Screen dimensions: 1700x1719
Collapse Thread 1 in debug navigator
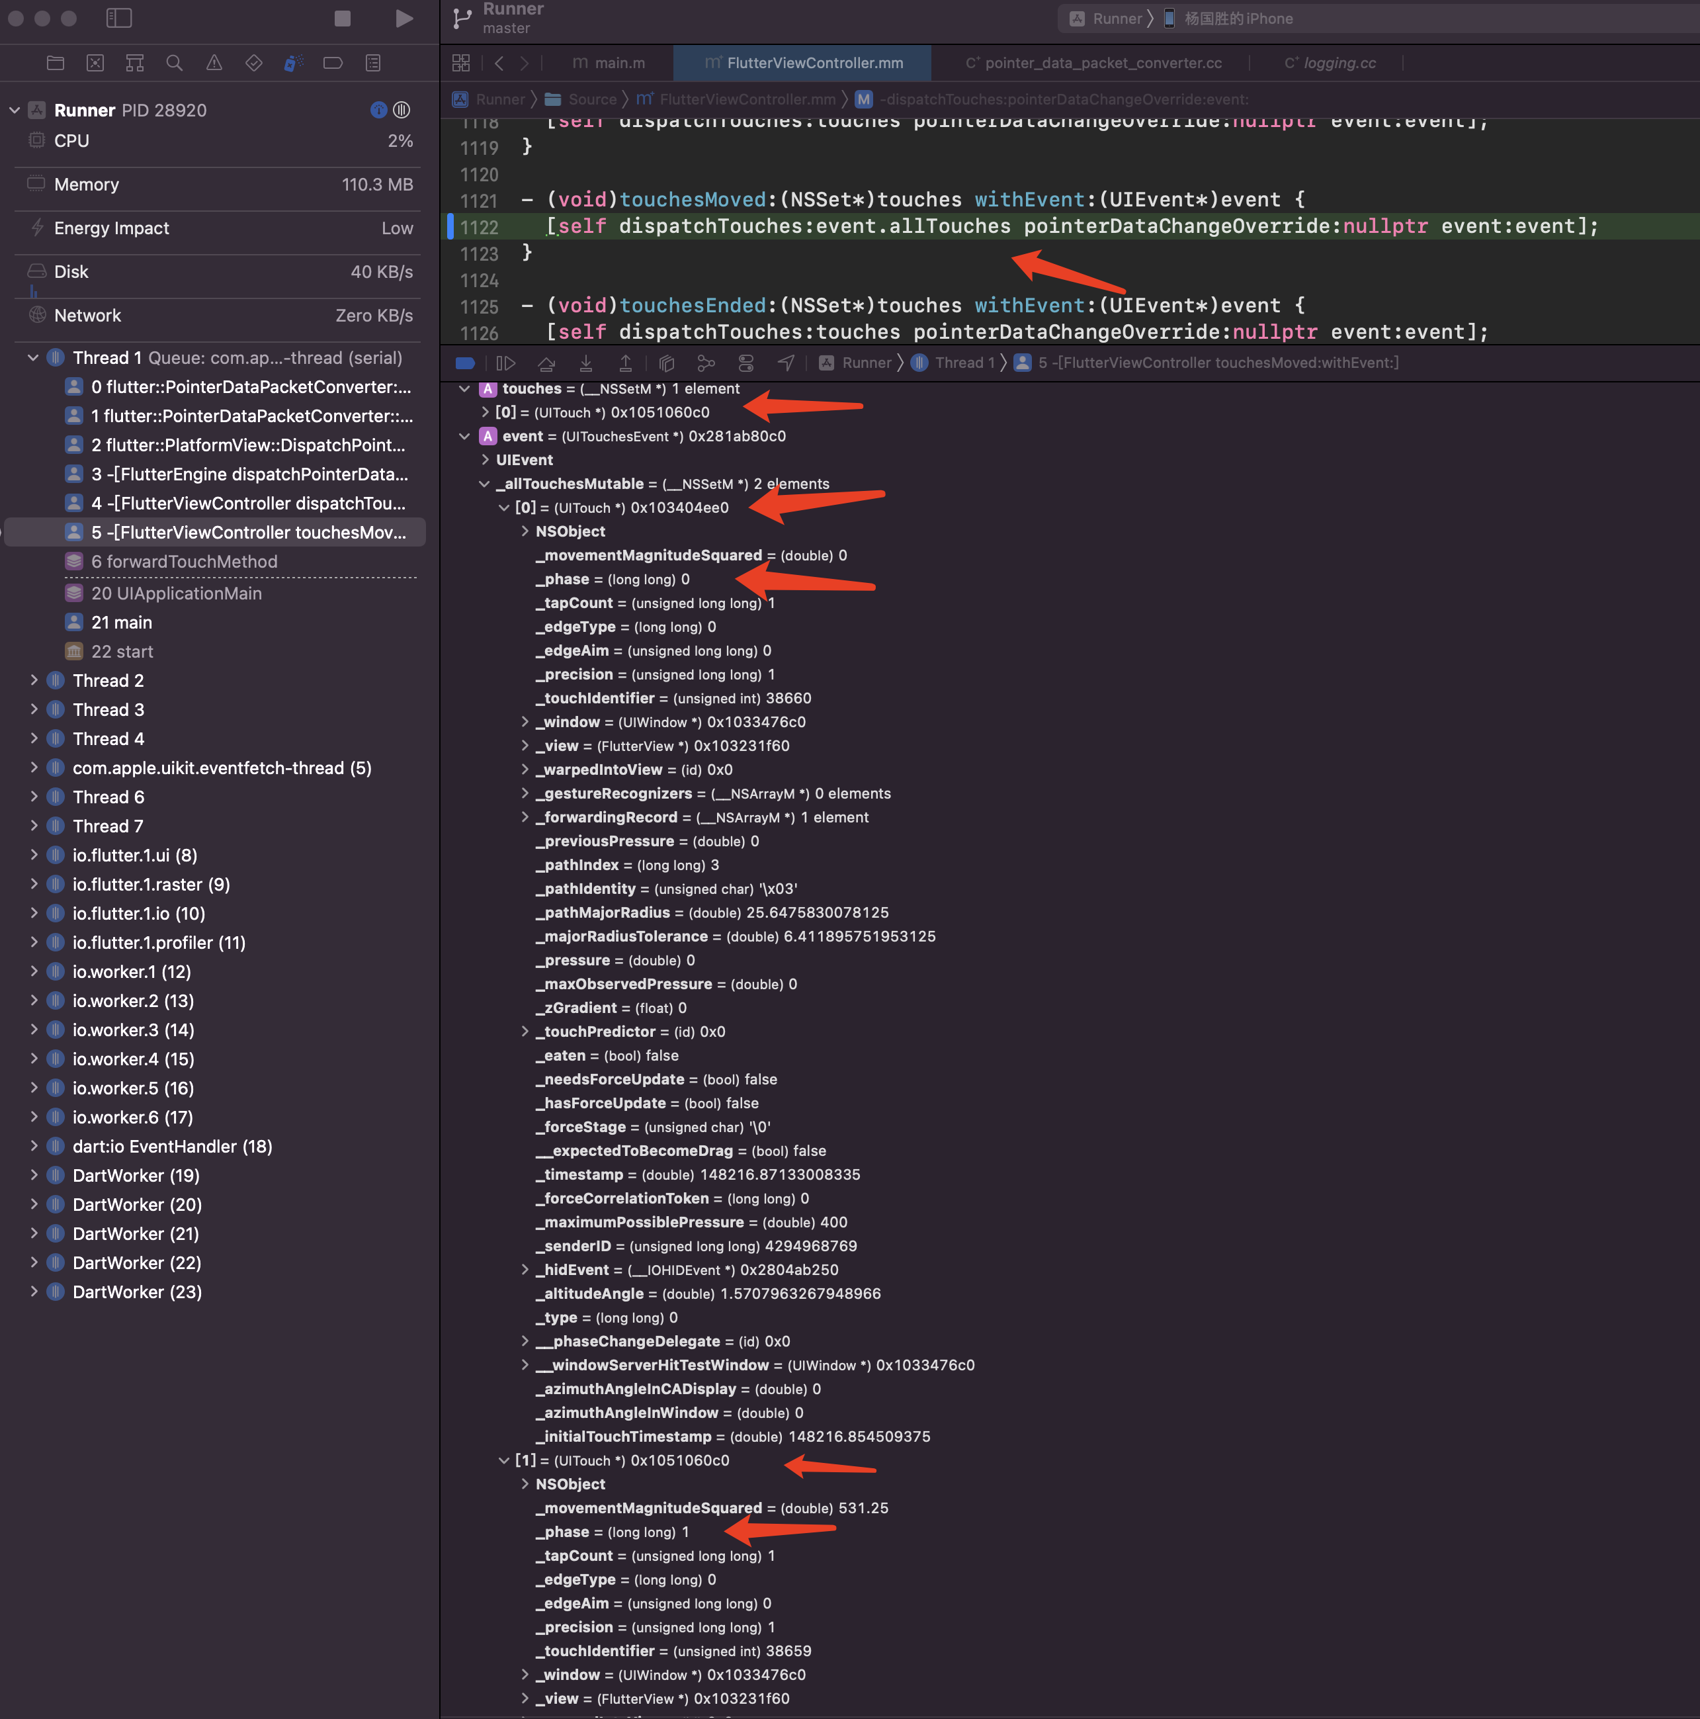click(33, 358)
